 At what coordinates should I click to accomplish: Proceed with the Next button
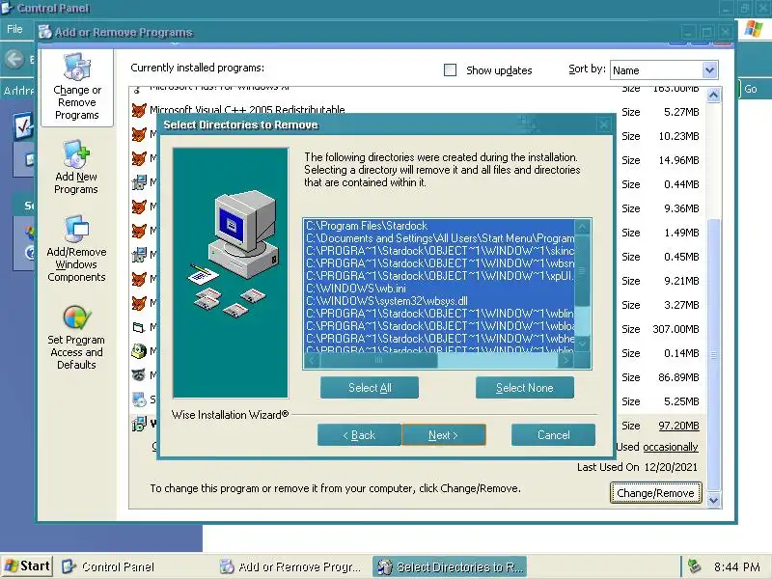coord(444,435)
